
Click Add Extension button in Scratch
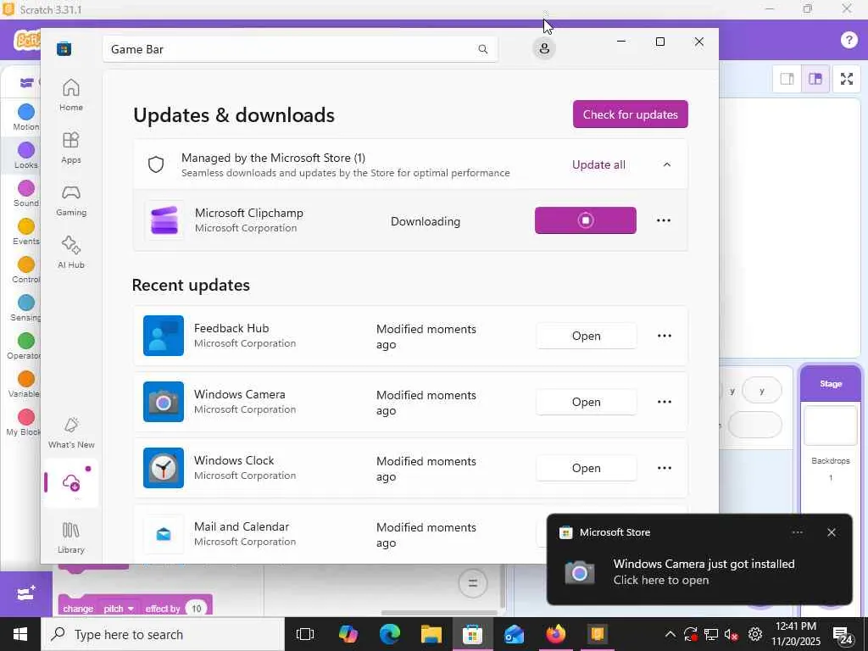26,594
